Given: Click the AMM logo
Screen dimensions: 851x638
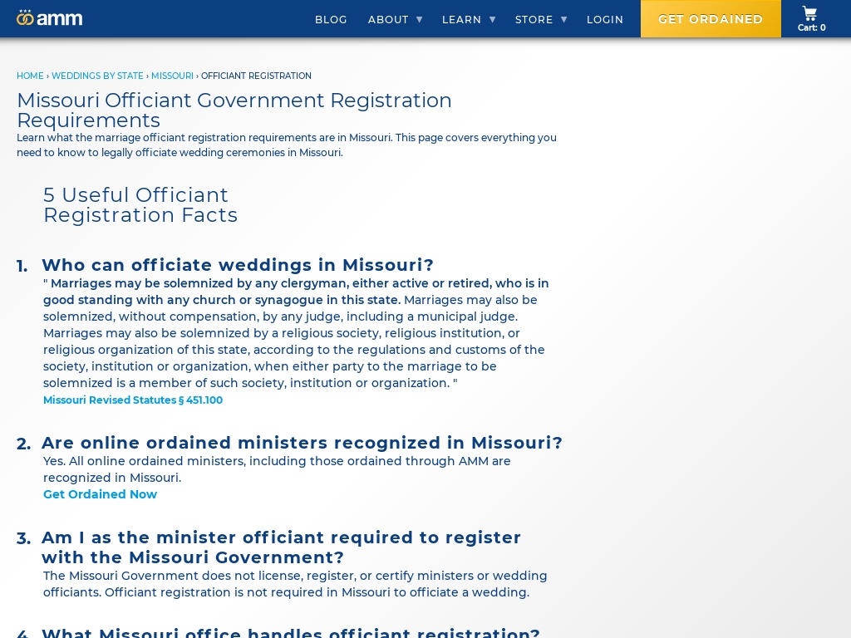Looking at the screenshot, I should coord(49,18).
